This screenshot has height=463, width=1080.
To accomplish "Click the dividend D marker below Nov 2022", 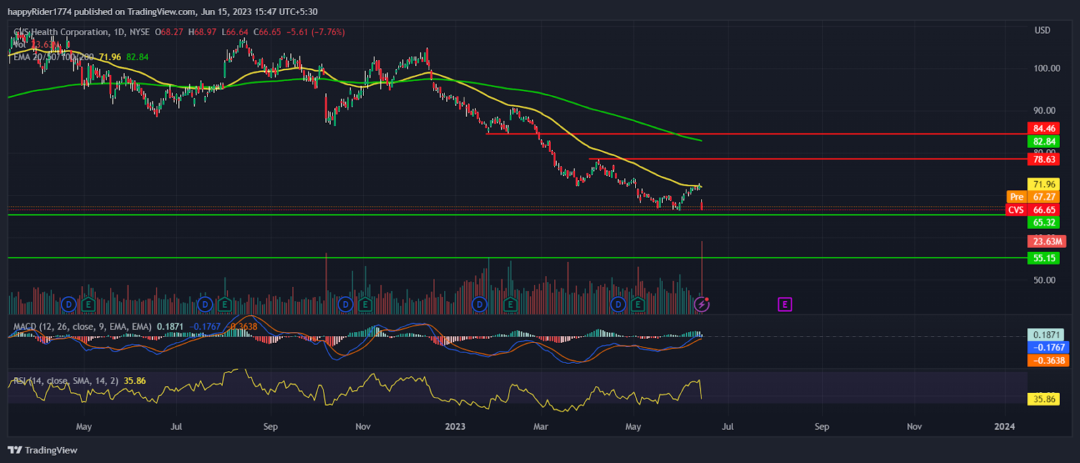I will click(x=346, y=304).
